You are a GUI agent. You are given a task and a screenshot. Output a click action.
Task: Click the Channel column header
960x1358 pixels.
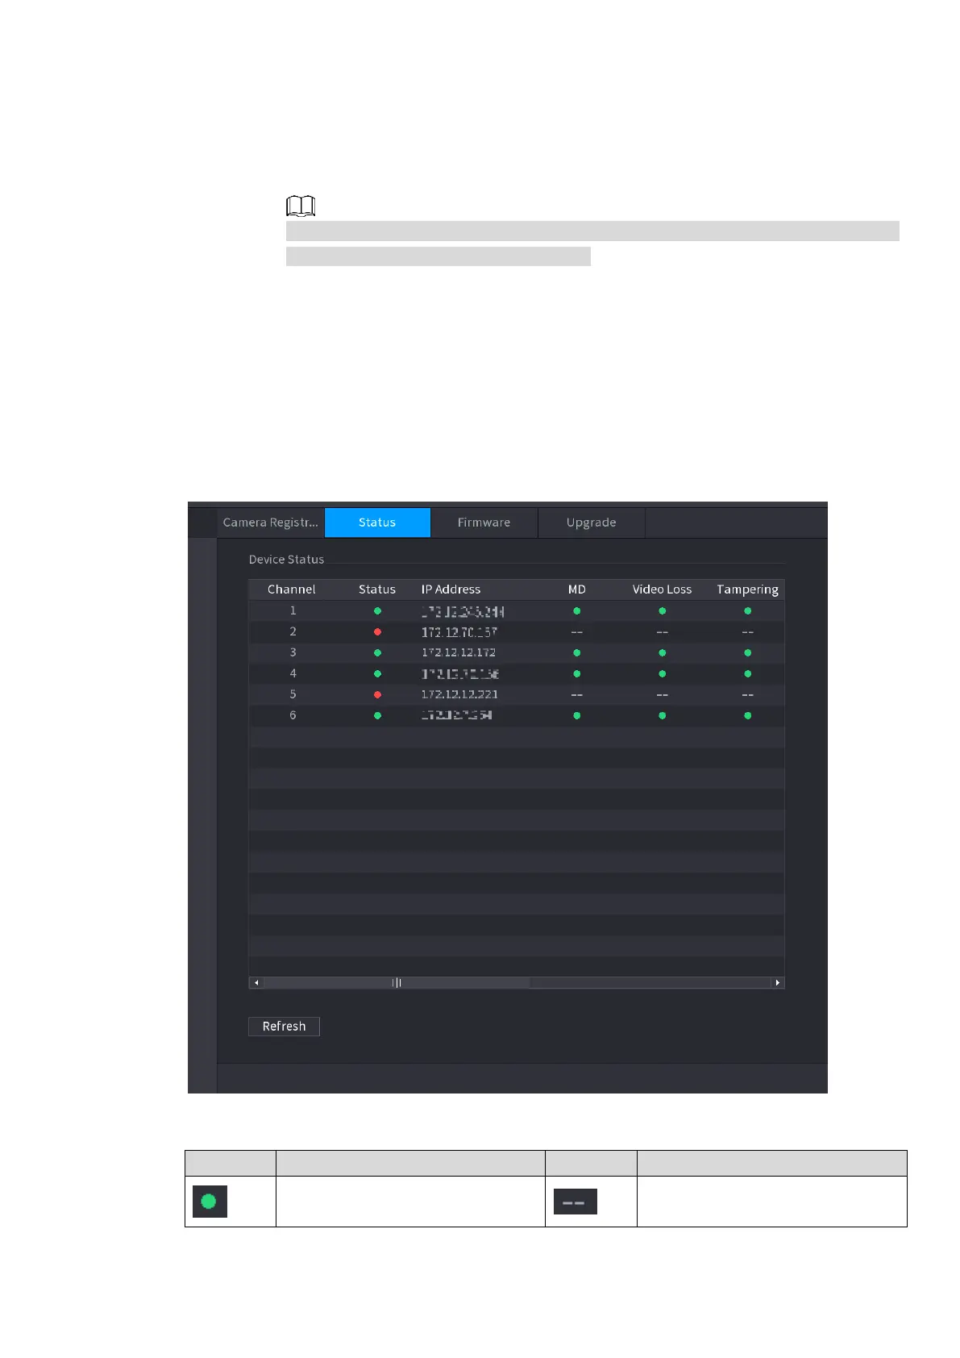[x=292, y=589]
